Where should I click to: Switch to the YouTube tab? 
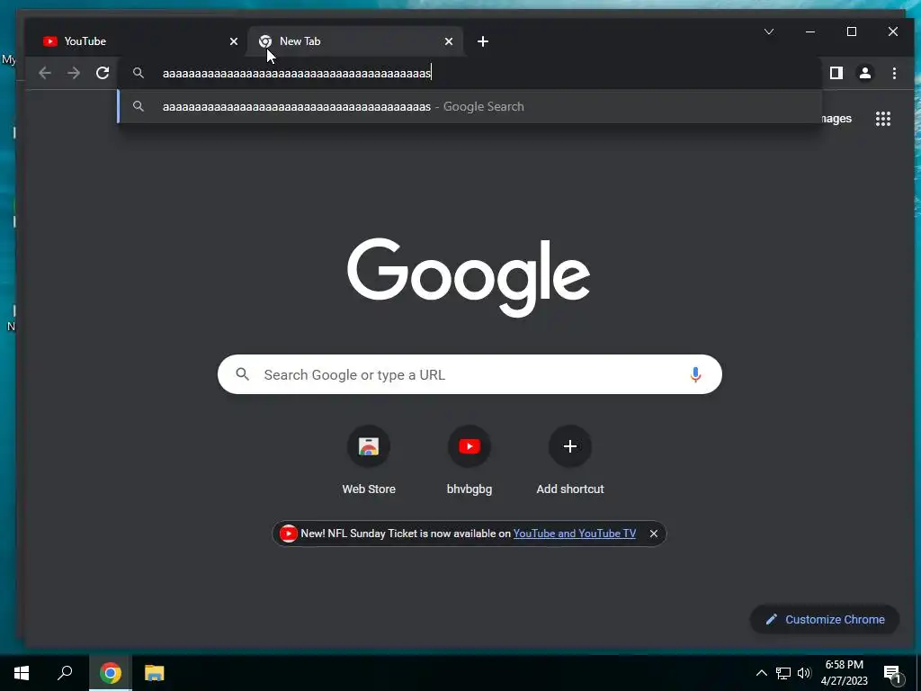(138, 41)
